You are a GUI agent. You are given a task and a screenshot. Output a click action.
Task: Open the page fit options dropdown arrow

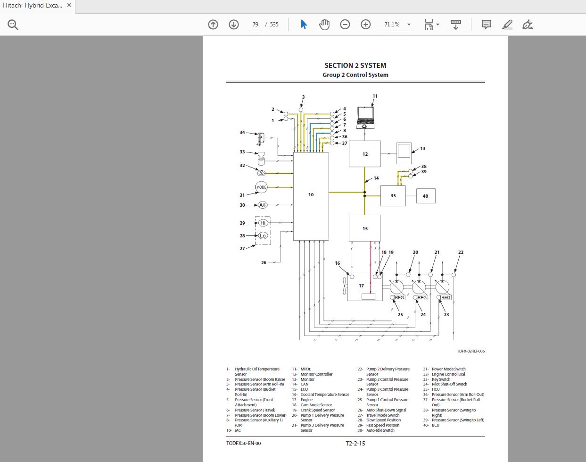pyautogui.click(x=438, y=25)
